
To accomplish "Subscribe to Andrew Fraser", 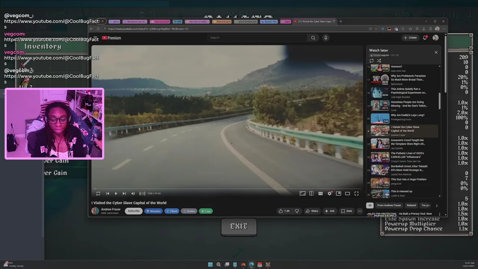I will tap(134, 211).
